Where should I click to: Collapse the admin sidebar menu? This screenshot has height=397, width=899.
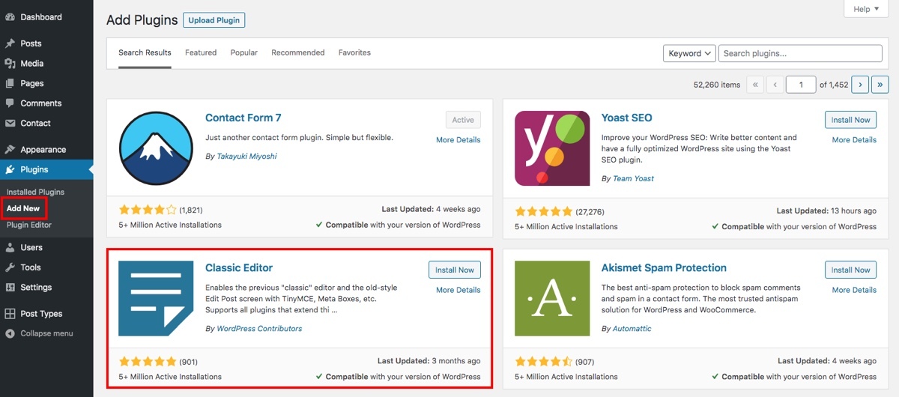coord(46,333)
